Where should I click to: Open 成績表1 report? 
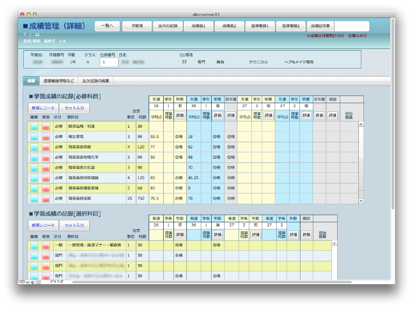pos(199,26)
